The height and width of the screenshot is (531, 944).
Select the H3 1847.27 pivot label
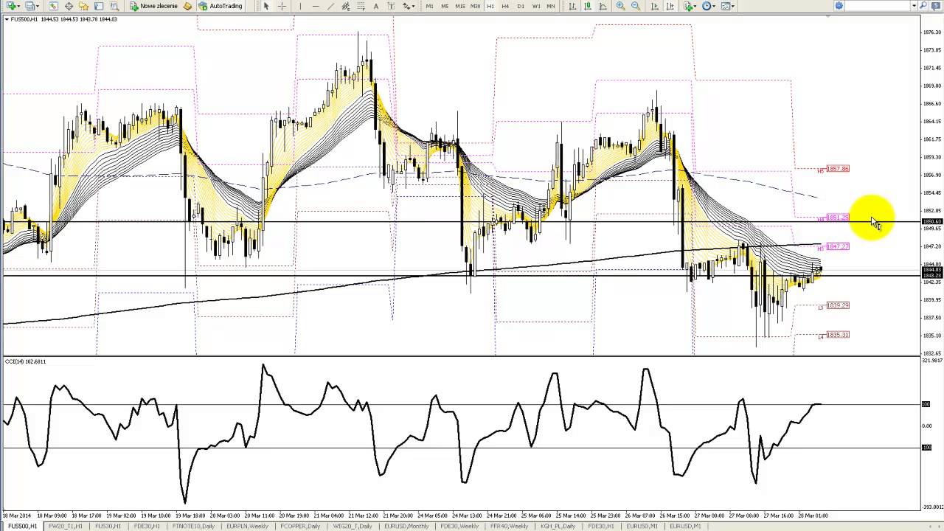pos(838,246)
